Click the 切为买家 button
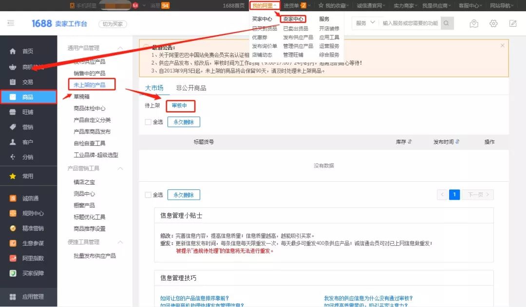This screenshot has width=526, height=307. click(113, 24)
